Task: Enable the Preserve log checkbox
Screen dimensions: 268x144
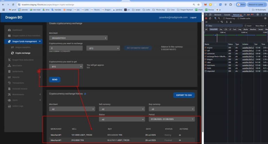Action: 224,18
